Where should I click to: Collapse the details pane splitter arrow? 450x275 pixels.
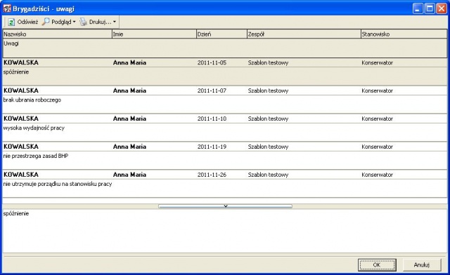[225, 206]
